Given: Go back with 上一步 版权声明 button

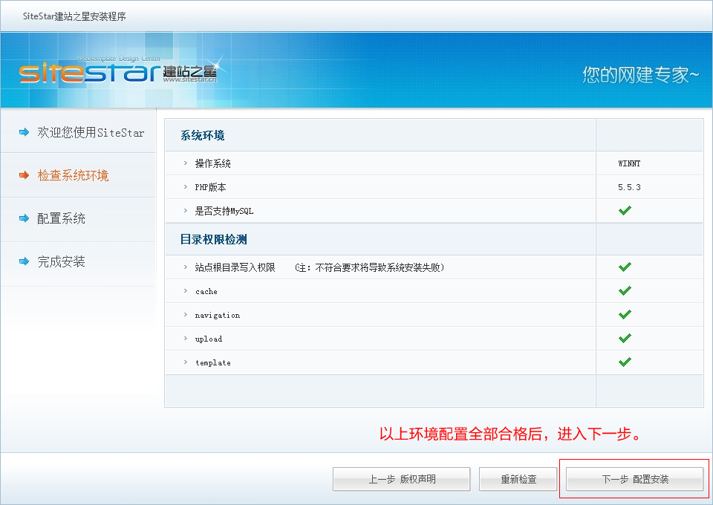Looking at the screenshot, I should click(401, 479).
